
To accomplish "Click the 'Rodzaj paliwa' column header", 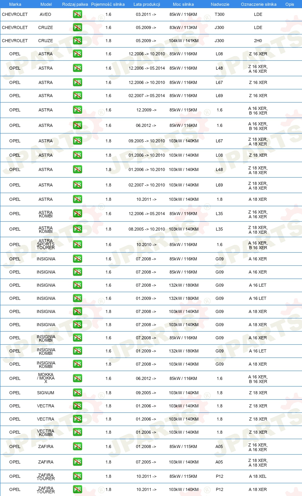I will point(75,4).
